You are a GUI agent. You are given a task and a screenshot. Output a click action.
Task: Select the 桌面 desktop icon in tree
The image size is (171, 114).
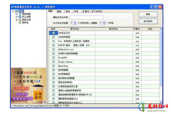tap(16, 11)
